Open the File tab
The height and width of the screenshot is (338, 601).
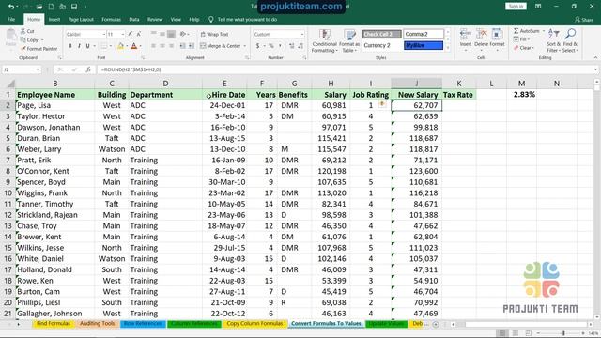coord(11,19)
